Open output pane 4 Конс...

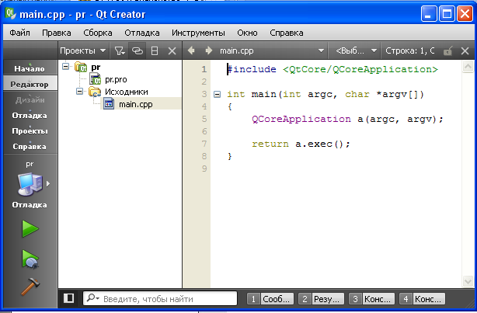tap(422, 299)
